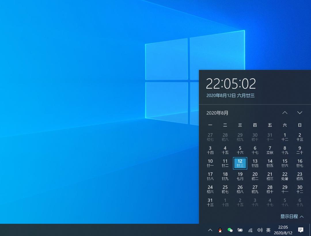
Task: Select August 31 in the calendar
Action: 210,202
